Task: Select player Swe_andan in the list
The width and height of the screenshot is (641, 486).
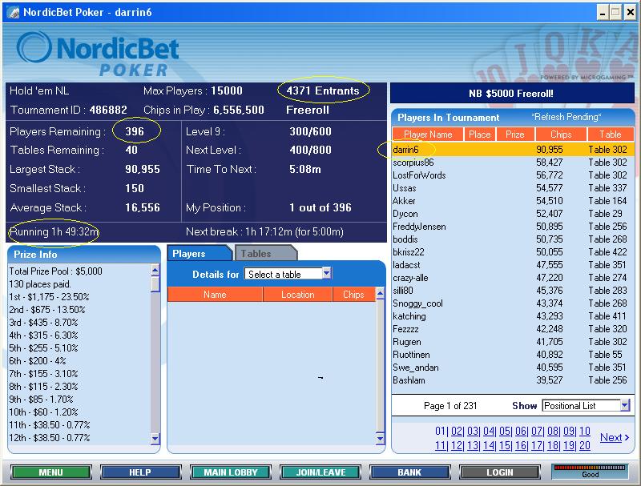Action: [513, 368]
